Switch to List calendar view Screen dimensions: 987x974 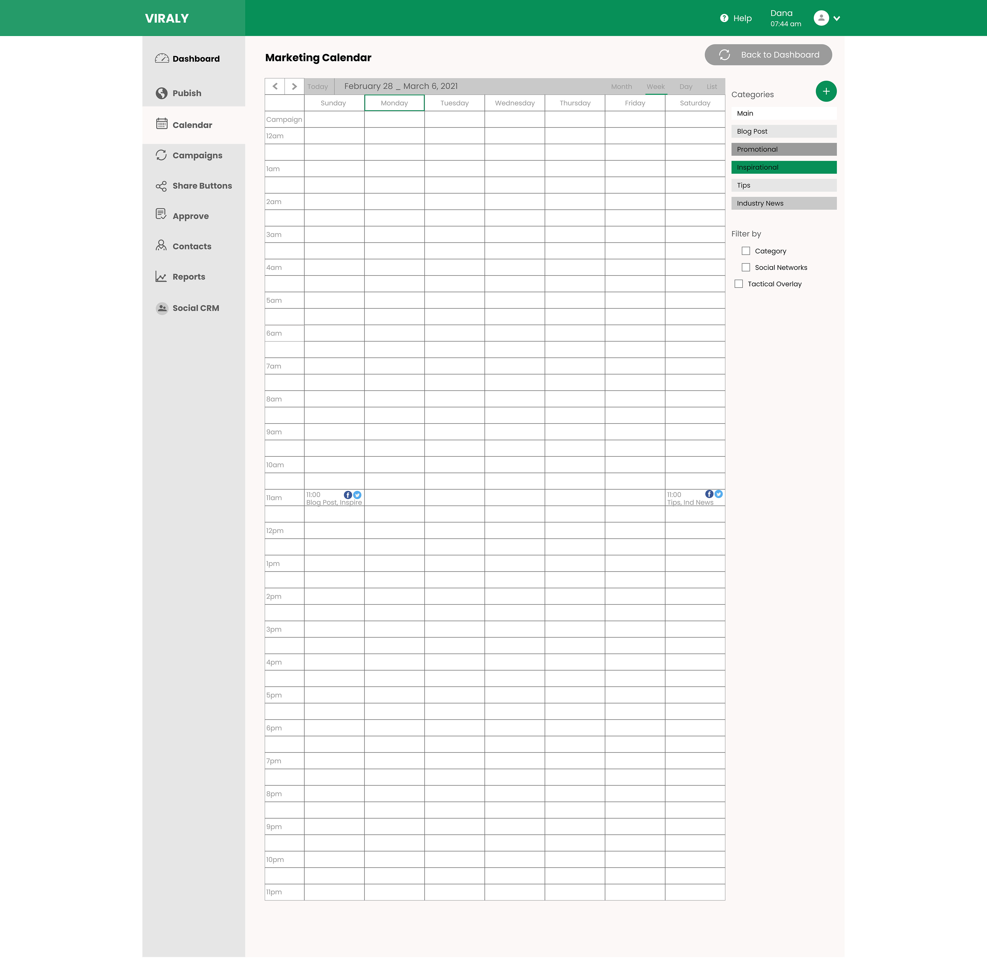(x=712, y=87)
